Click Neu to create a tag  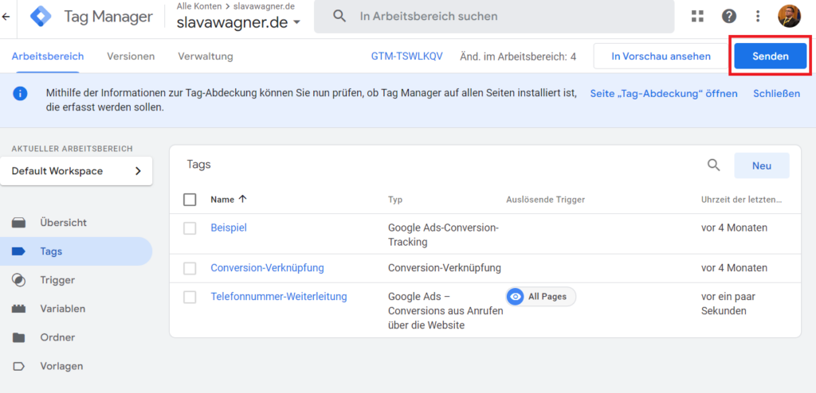point(761,165)
